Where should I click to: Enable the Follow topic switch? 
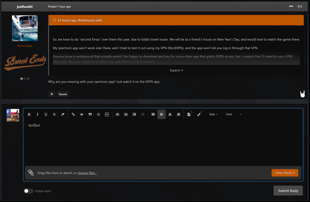(x=28, y=191)
